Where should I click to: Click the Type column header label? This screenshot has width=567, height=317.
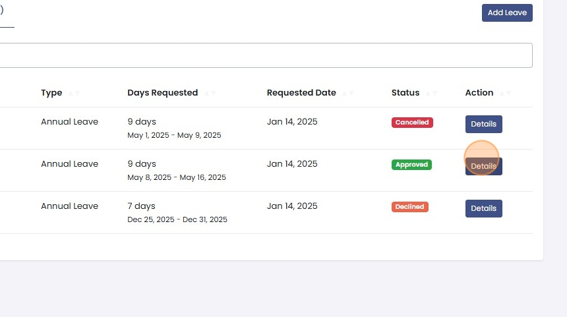coord(51,93)
